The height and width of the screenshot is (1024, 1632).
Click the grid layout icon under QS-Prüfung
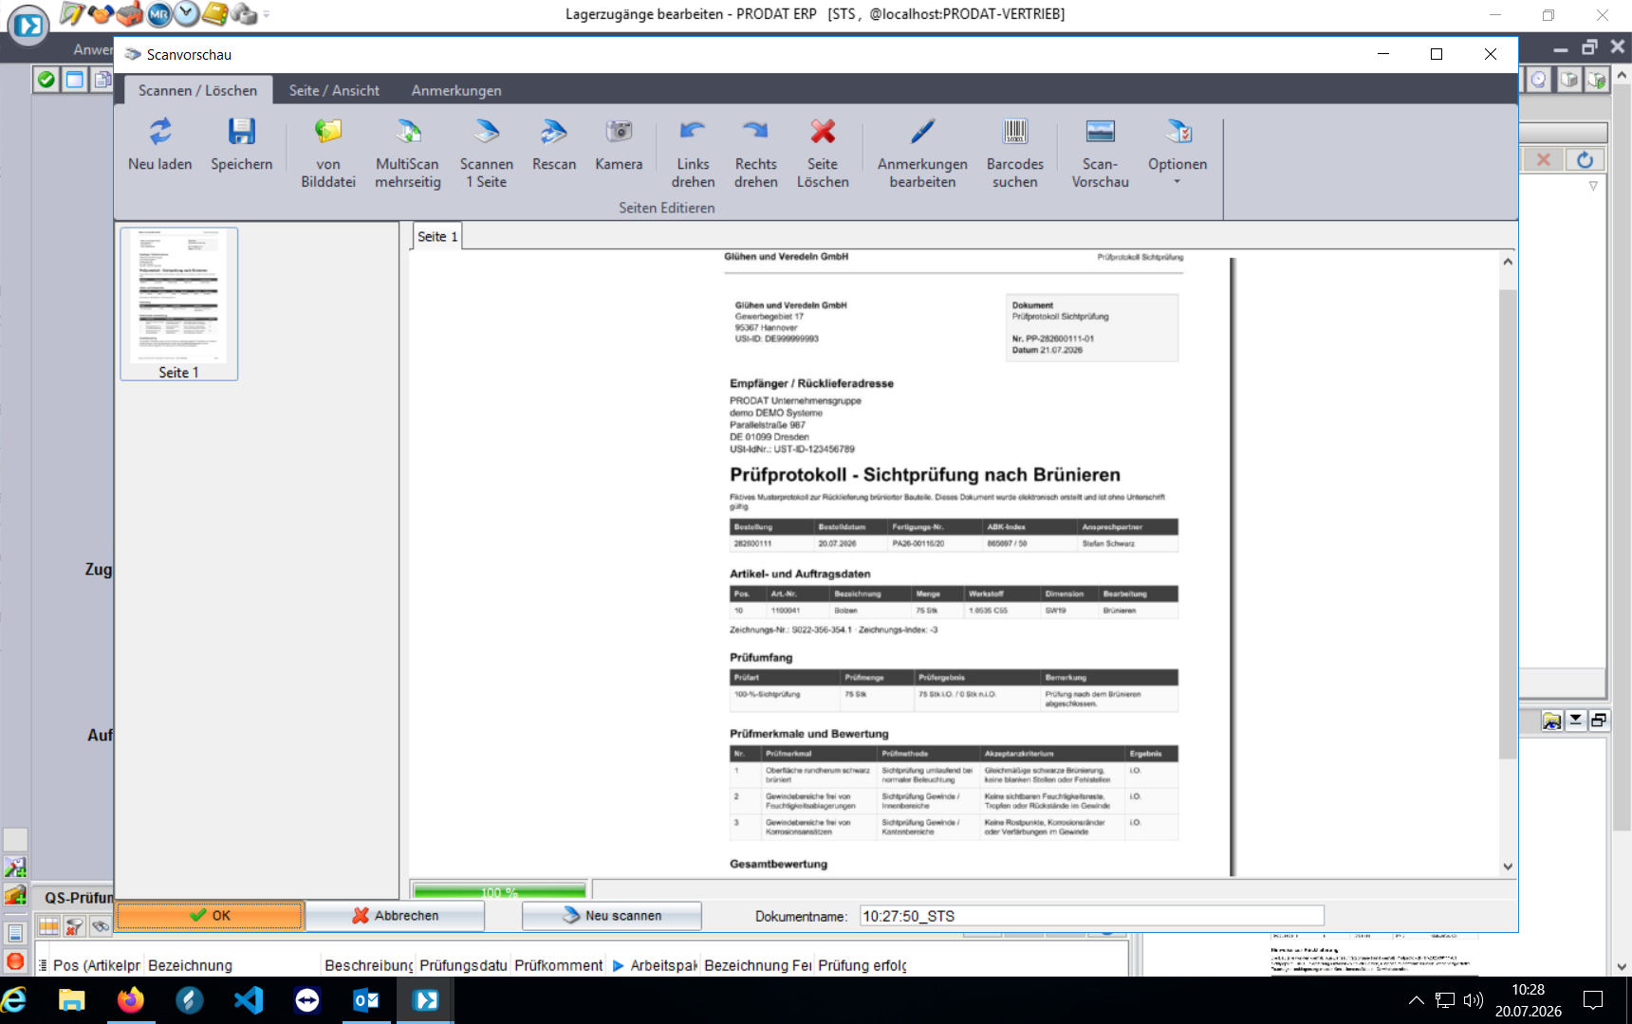pyautogui.click(x=48, y=926)
